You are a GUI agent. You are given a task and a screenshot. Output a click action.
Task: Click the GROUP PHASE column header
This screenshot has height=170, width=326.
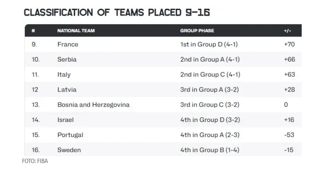click(x=197, y=31)
